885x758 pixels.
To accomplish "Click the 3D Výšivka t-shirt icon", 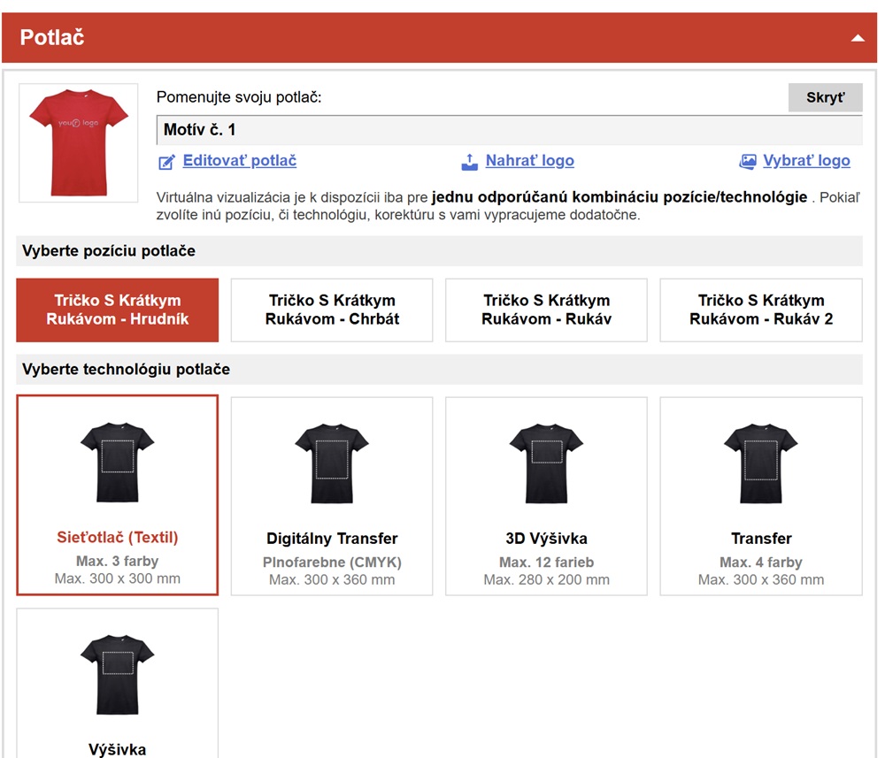I will pyautogui.click(x=546, y=463).
